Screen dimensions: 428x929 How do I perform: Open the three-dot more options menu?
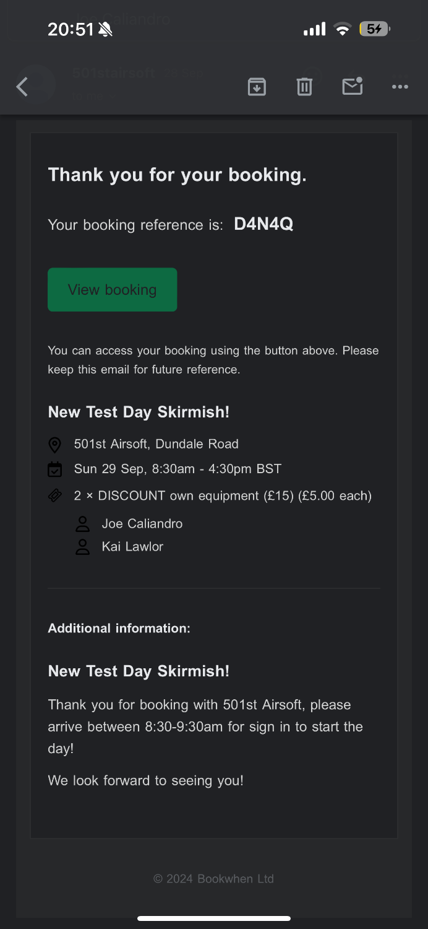tap(400, 87)
